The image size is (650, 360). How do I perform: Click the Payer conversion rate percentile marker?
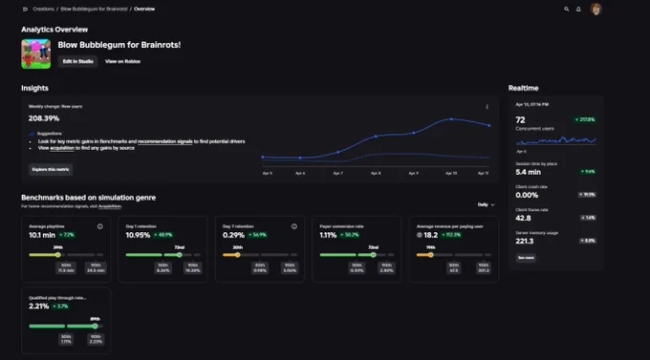coord(373,255)
